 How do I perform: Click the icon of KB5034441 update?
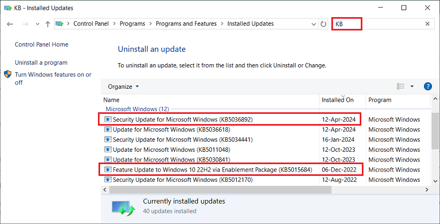pyautogui.click(x=108, y=140)
